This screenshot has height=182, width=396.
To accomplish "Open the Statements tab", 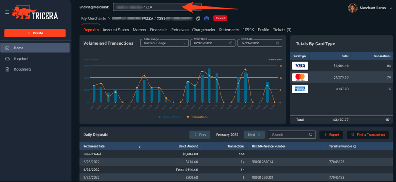I will pyautogui.click(x=229, y=30).
